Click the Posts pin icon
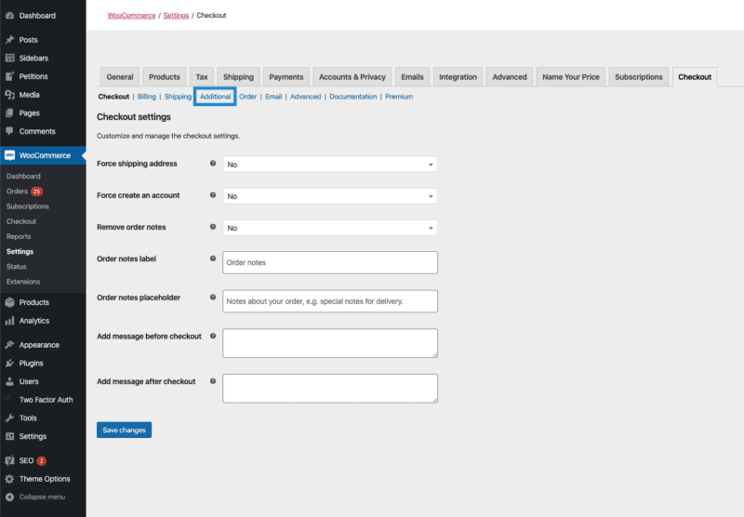Image resolution: width=744 pixels, height=517 pixels. 9,40
